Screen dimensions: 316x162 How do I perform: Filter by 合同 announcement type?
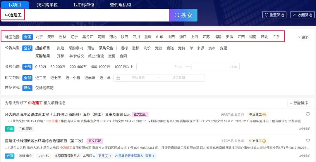[x=123, y=56]
